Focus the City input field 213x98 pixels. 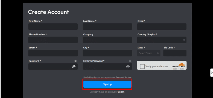point(107,53)
